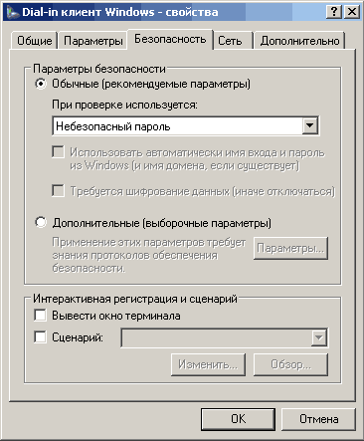The height and width of the screenshot is (441, 364).
Task: Open the Дополнительно tab
Action: pyautogui.click(x=299, y=41)
